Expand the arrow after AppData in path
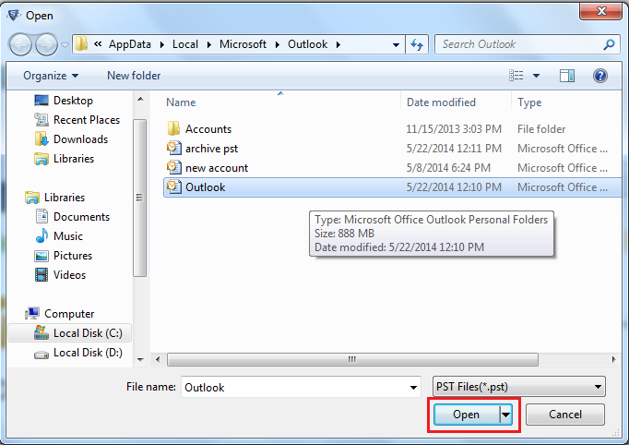This screenshot has height=445, width=629. [161, 44]
